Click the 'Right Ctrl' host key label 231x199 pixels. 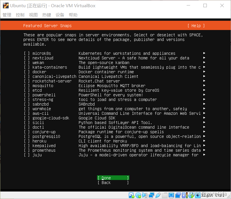213,195
